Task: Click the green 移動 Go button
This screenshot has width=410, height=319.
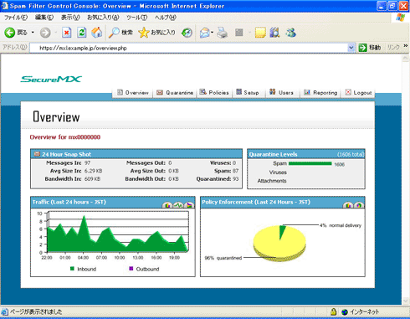Action: click(x=370, y=48)
